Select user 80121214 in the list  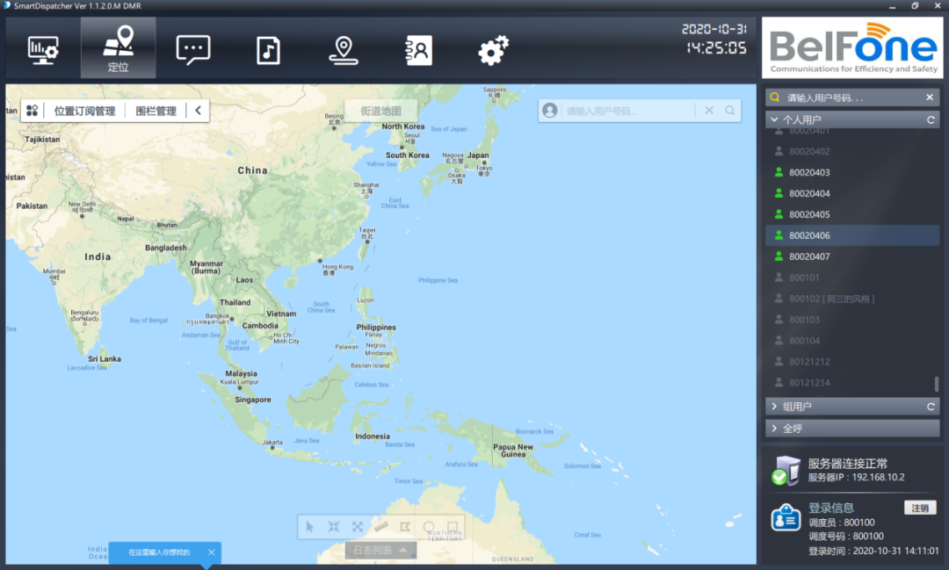click(x=852, y=382)
